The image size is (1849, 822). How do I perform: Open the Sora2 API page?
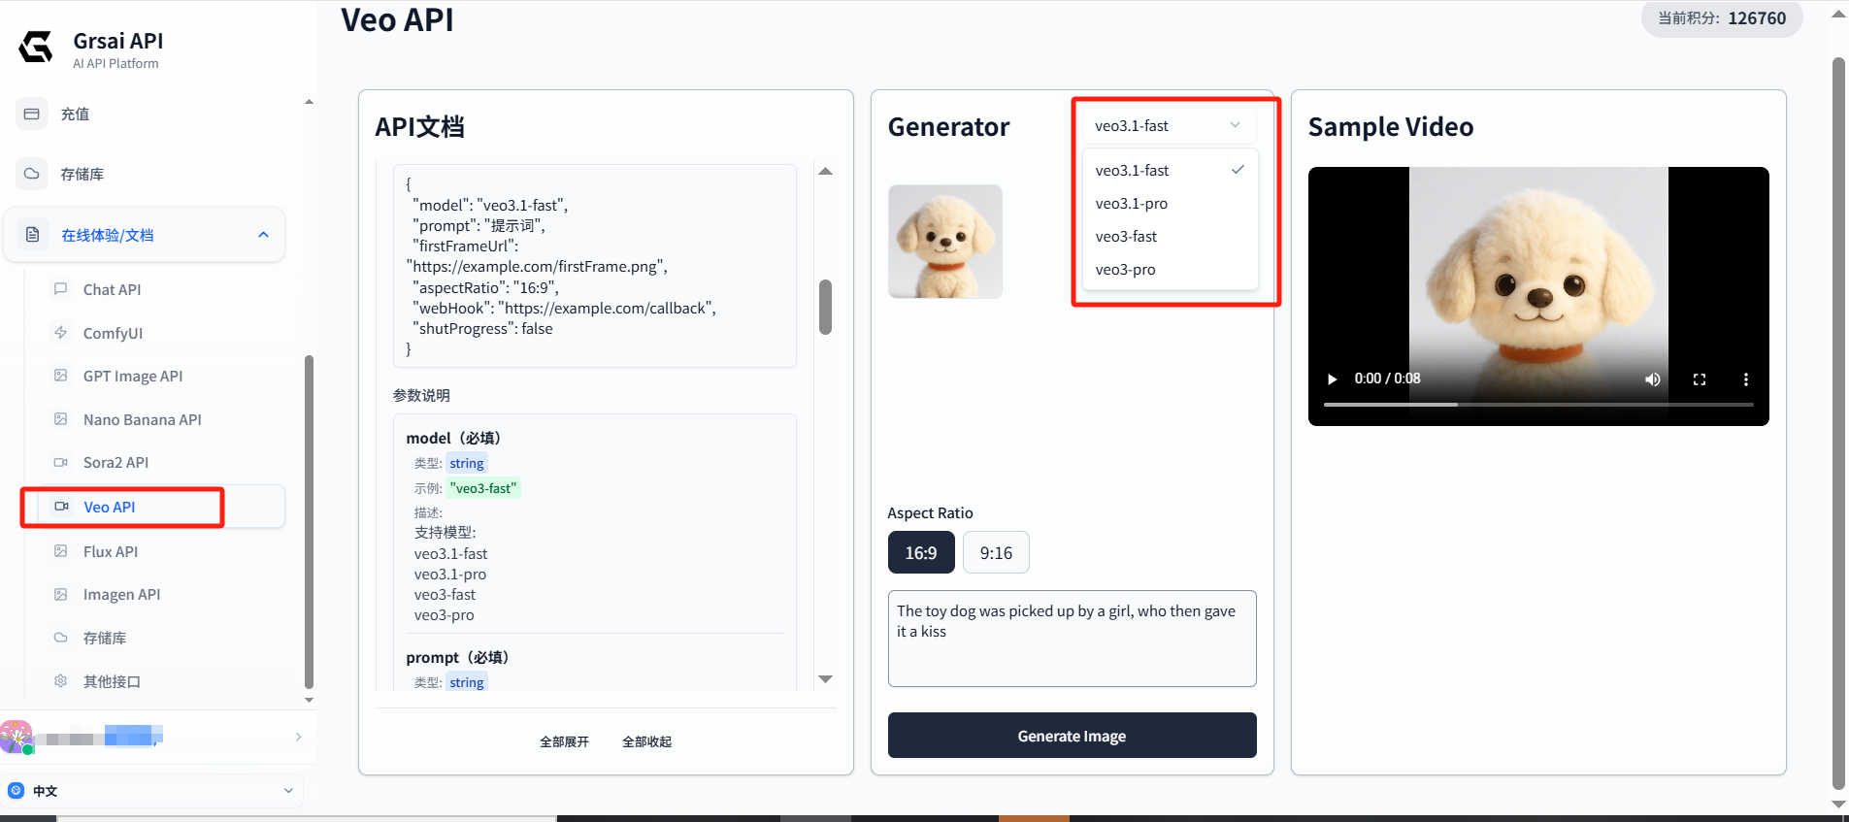(x=116, y=463)
